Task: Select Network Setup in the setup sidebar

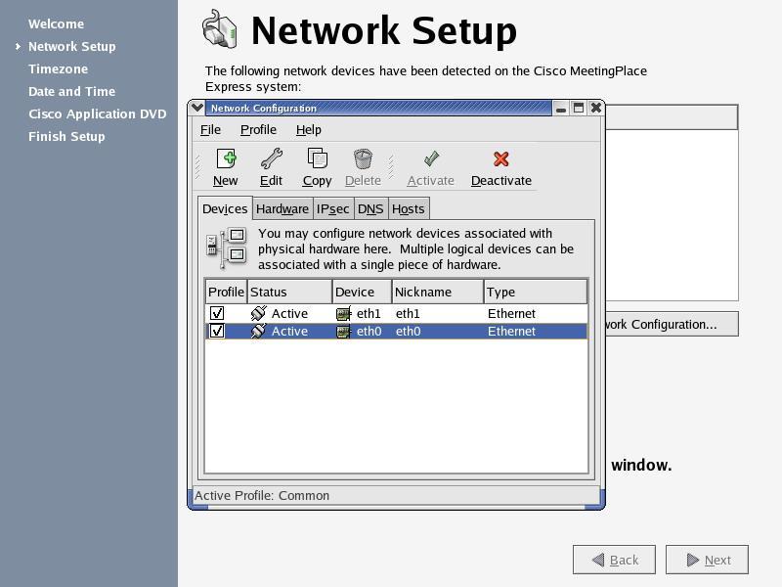Action: coord(71,46)
